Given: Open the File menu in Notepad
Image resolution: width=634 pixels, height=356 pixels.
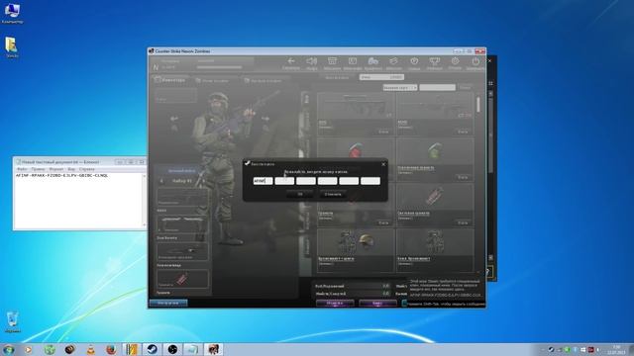Looking at the screenshot, I should point(22,169).
